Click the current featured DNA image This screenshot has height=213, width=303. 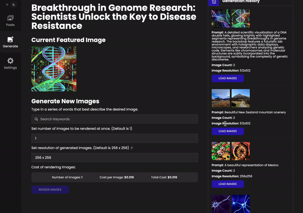point(54,69)
